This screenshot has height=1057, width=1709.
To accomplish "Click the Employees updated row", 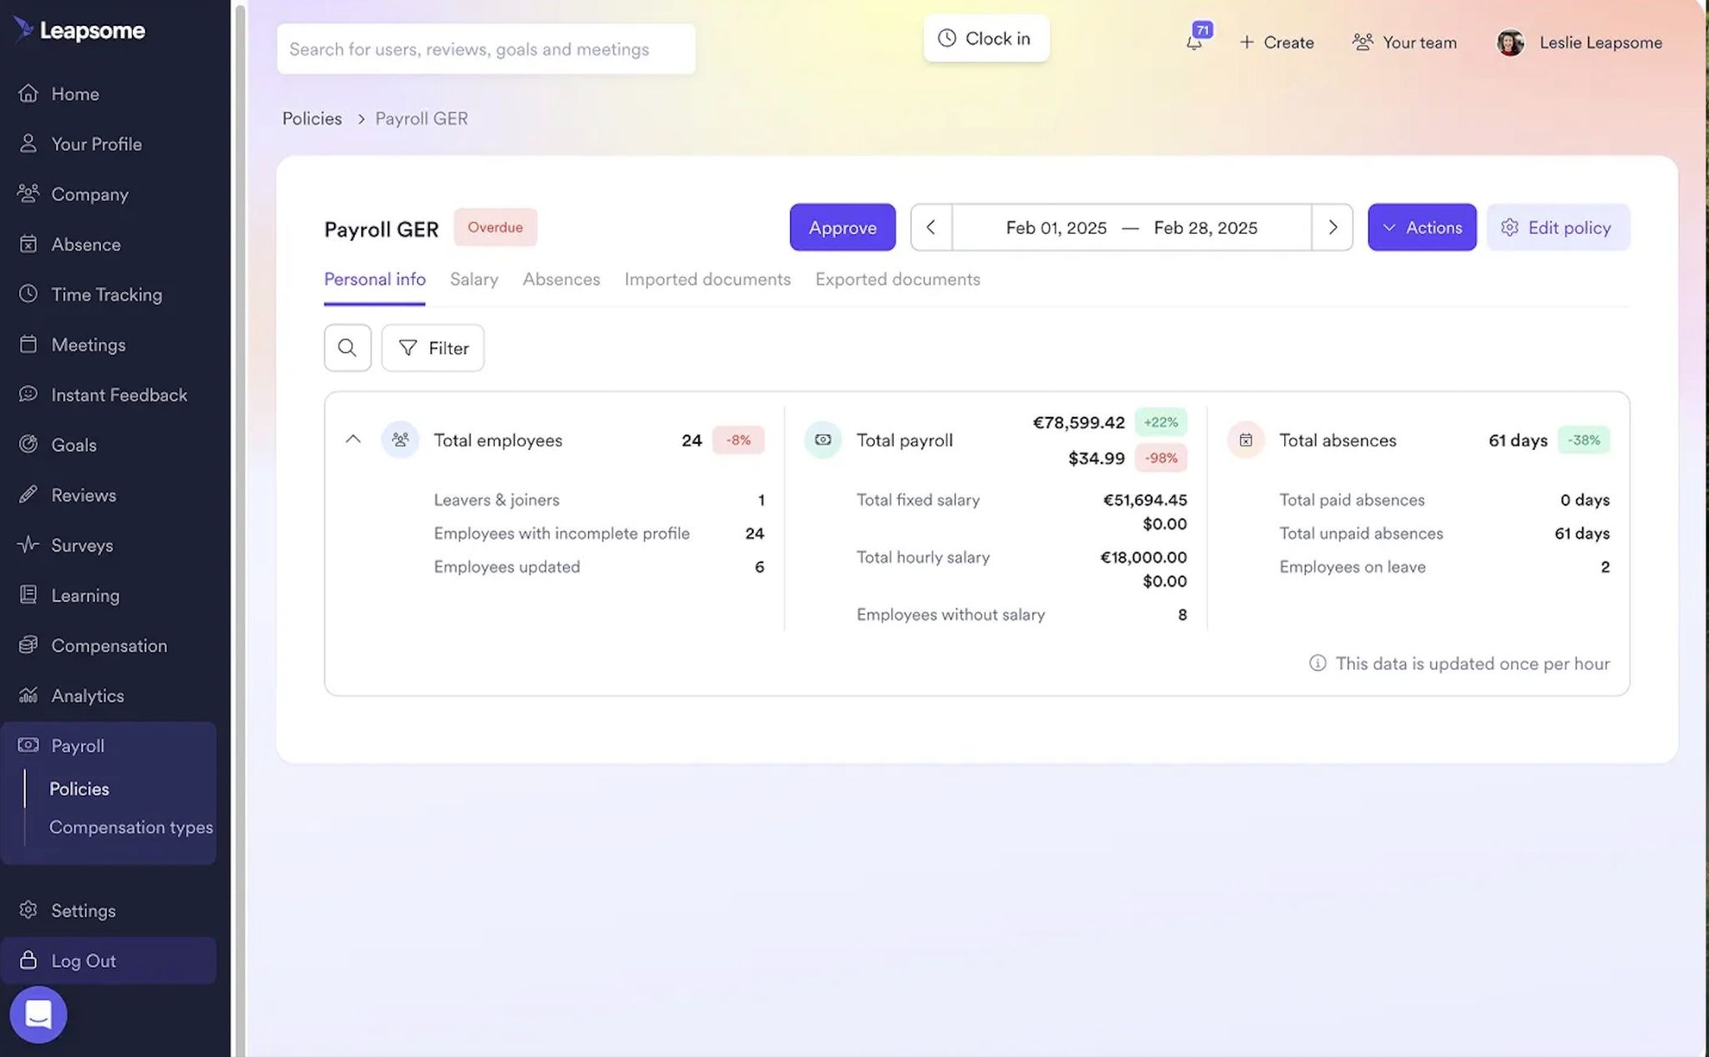I will [599, 566].
